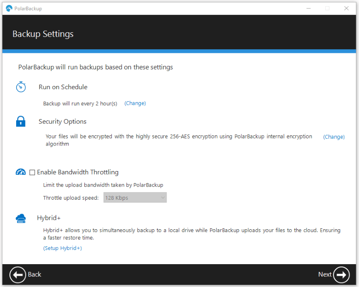Go to the Next step label
Image resolution: width=359 pixels, height=287 pixels.
[x=324, y=274]
